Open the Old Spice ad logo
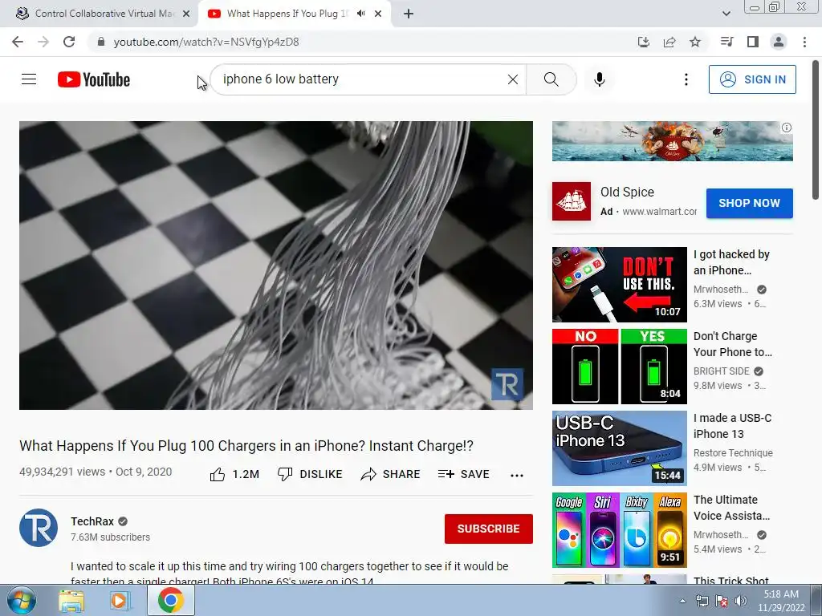The height and width of the screenshot is (616, 822). 572,201
